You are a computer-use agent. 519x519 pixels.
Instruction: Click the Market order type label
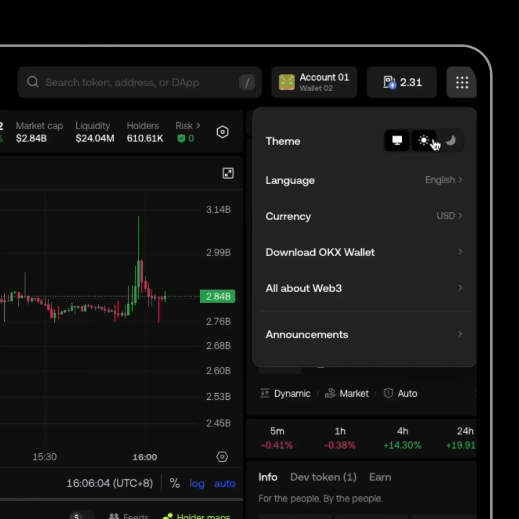point(354,393)
